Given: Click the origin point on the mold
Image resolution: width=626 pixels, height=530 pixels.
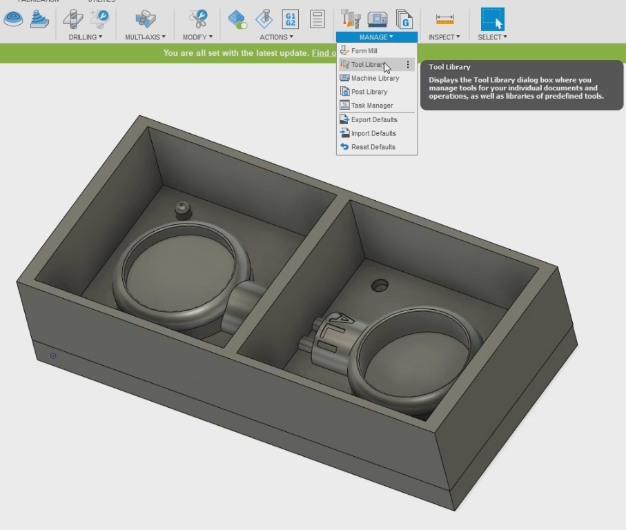Looking at the screenshot, I should pyautogui.click(x=53, y=355).
